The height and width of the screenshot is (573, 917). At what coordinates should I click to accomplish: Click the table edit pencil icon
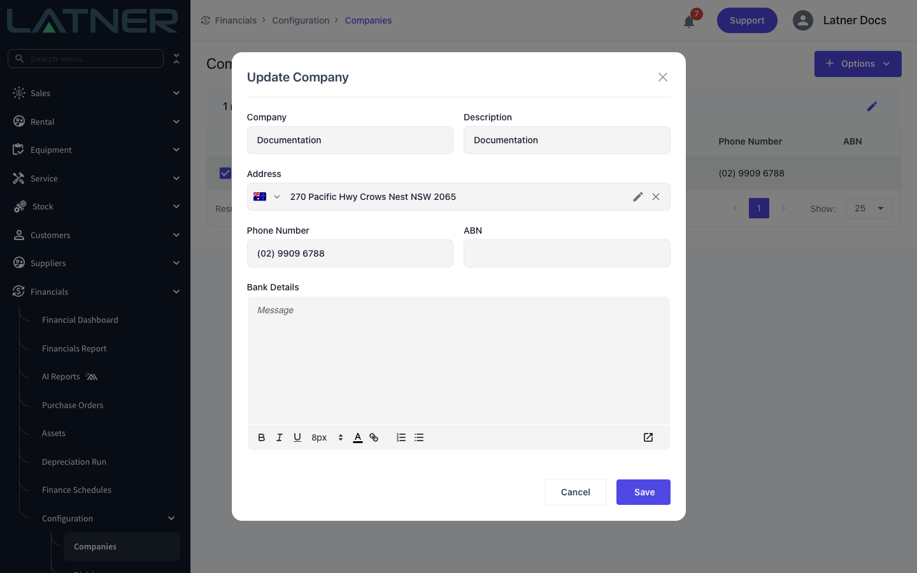point(872,106)
